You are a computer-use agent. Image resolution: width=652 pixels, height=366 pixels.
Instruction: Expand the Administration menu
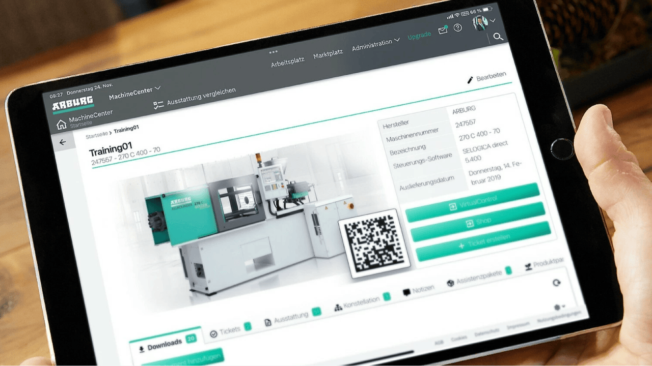pos(376,44)
